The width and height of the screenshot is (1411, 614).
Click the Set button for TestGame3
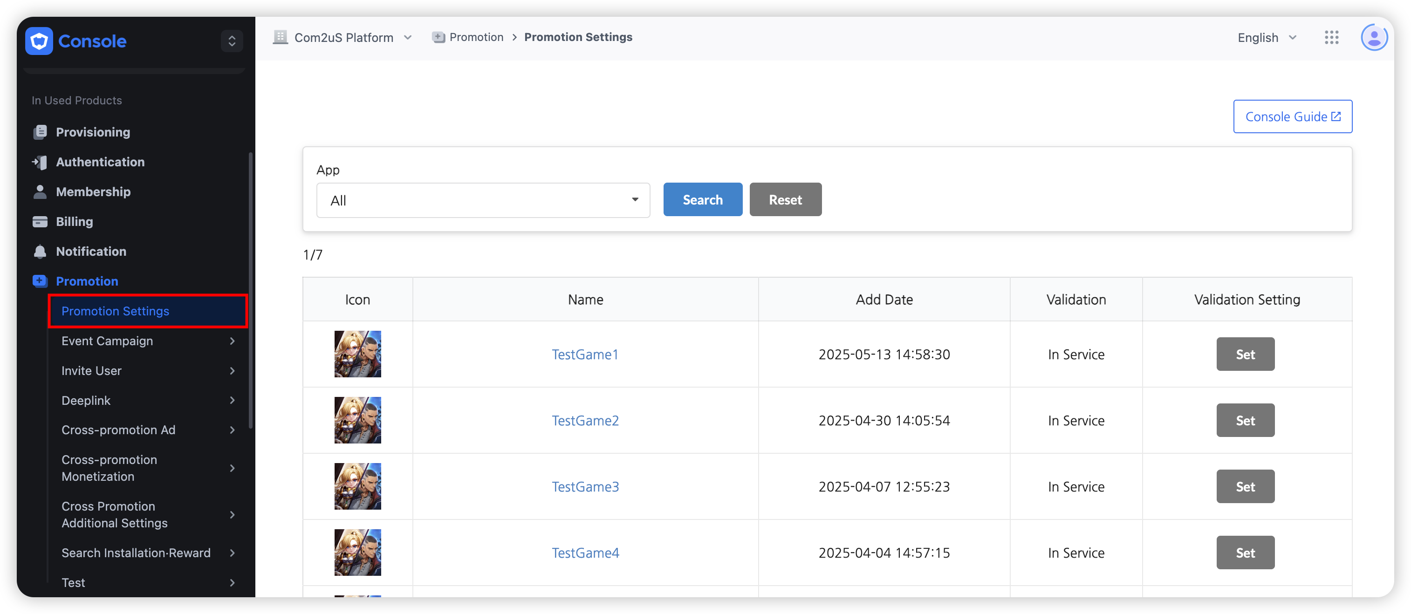click(1245, 486)
